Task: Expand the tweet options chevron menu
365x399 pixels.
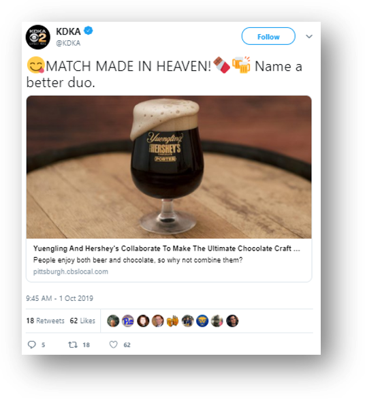Action: (309, 36)
